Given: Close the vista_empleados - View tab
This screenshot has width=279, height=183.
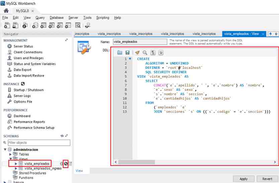Looking at the screenshot, I should [x=263, y=34].
